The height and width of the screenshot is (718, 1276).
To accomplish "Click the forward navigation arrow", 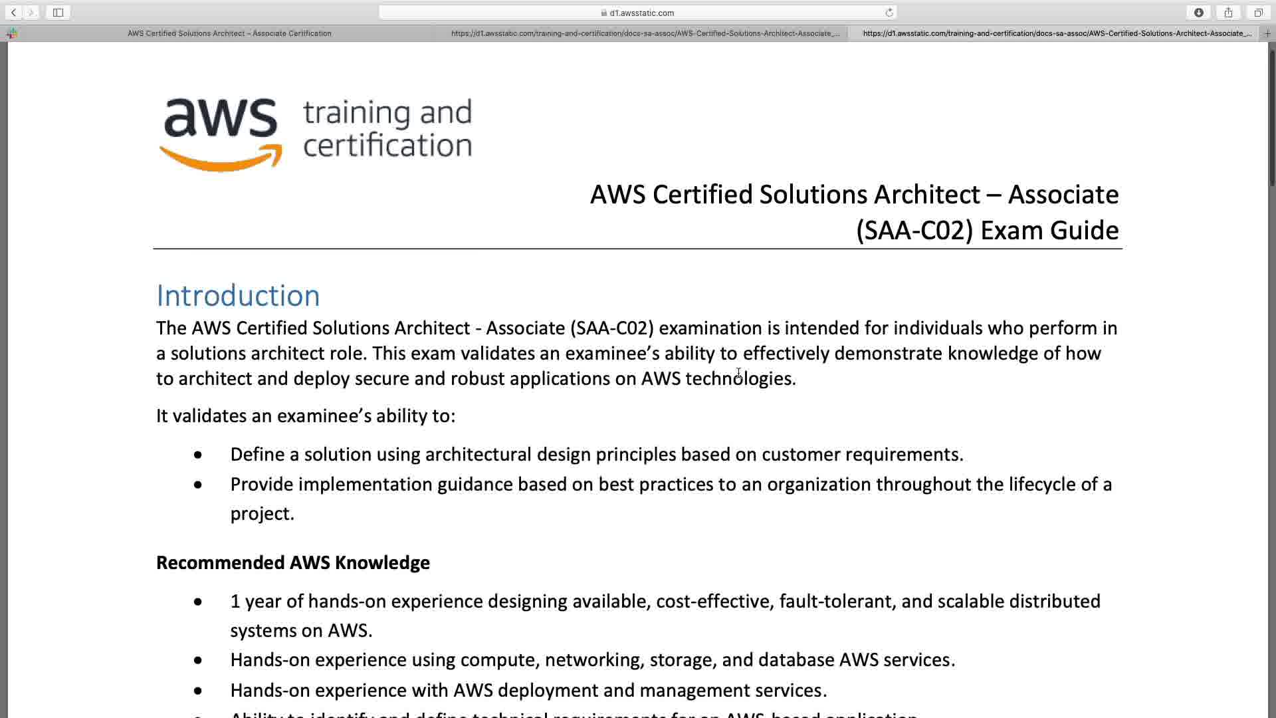I will click(x=31, y=13).
